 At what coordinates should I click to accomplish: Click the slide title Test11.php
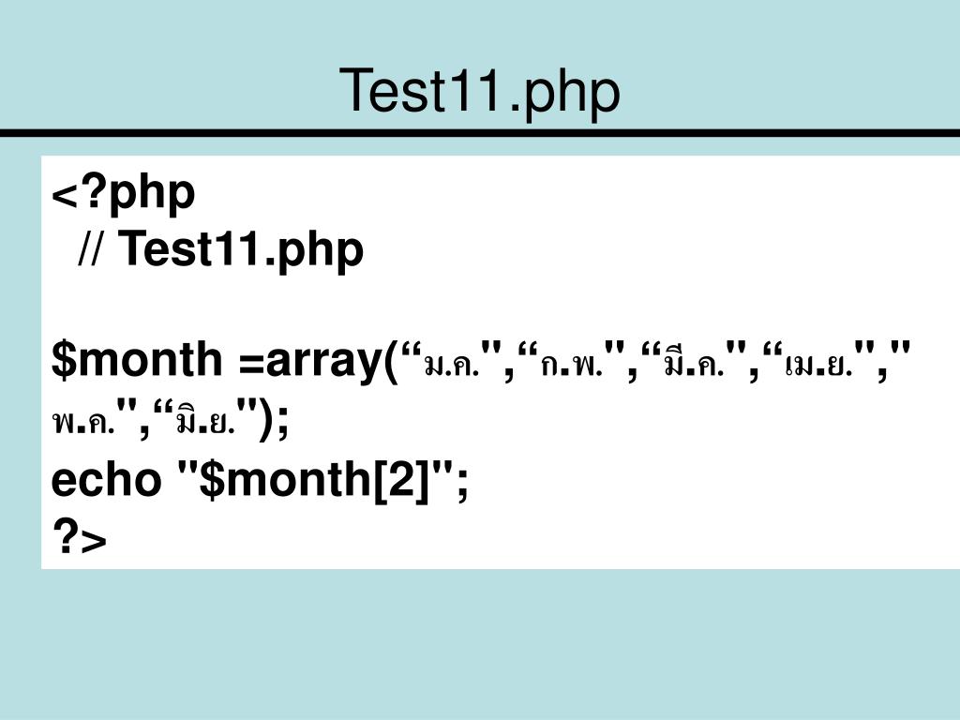click(480, 92)
